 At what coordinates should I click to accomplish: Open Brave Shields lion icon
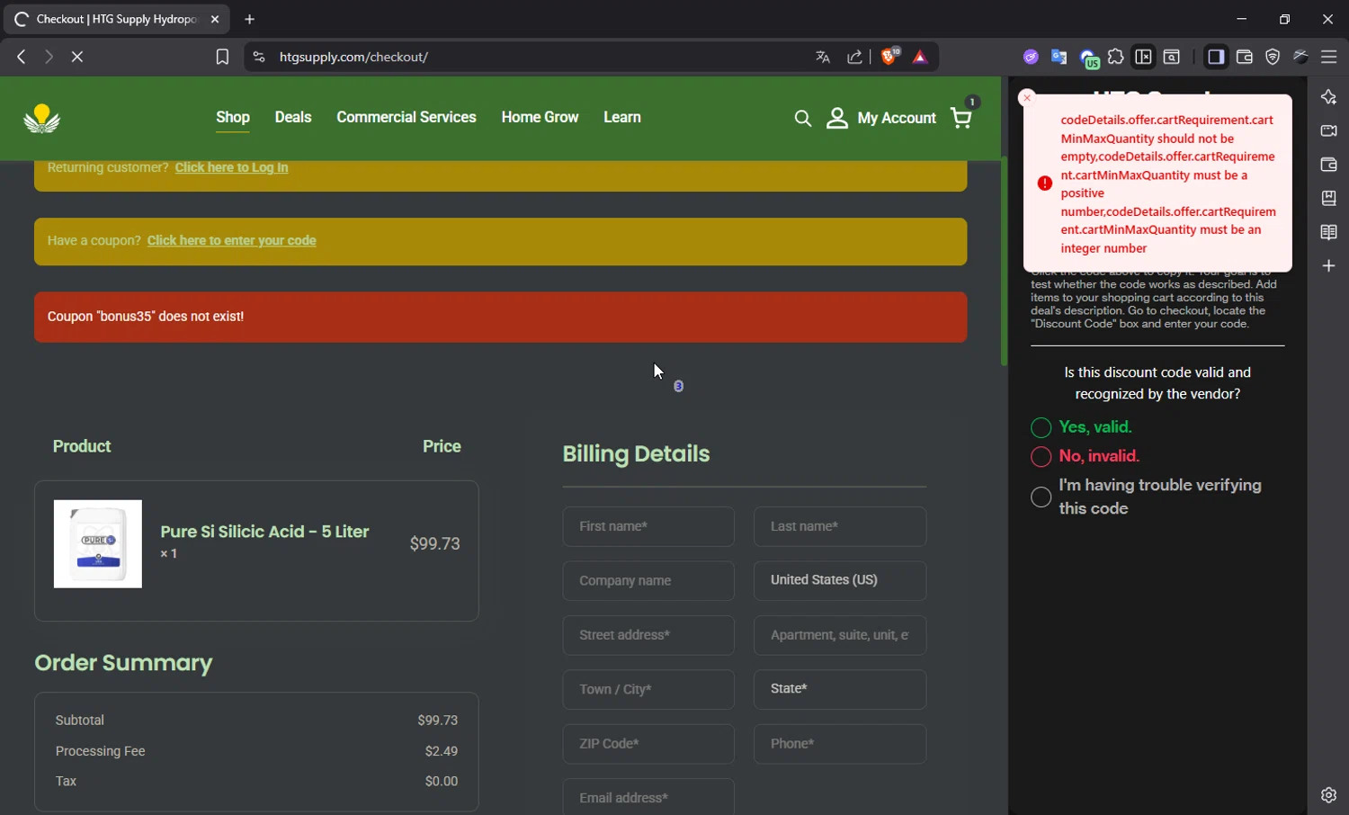pos(889,57)
